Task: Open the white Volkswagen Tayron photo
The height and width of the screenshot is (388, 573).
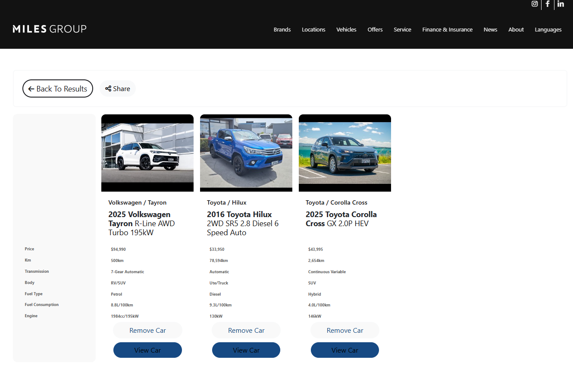Action: (147, 153)
